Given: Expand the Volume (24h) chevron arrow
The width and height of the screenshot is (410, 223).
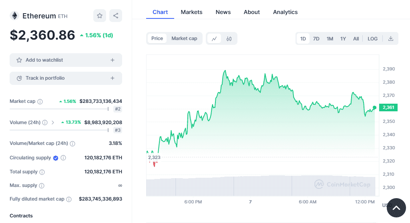Looking at the screenshot, I should [53, 123].
